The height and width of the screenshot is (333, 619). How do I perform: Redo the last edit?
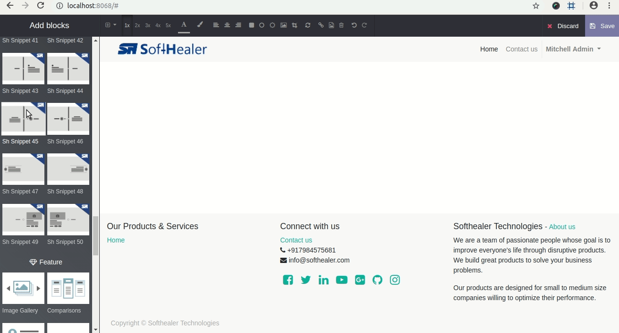pyautogui.click(x=364, y=25)
